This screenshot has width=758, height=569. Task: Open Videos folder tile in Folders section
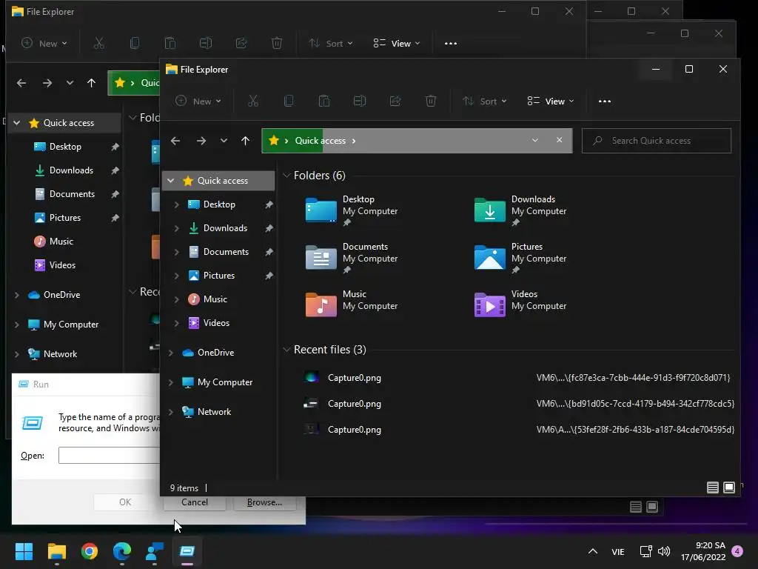tap(520, 305)
